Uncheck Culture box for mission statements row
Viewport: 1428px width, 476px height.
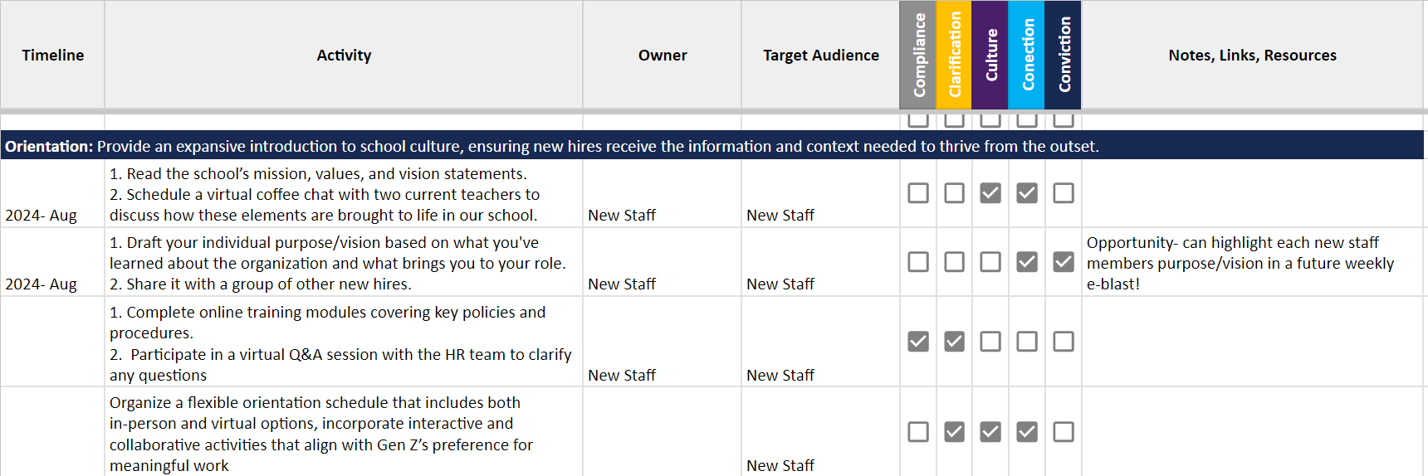990,193
